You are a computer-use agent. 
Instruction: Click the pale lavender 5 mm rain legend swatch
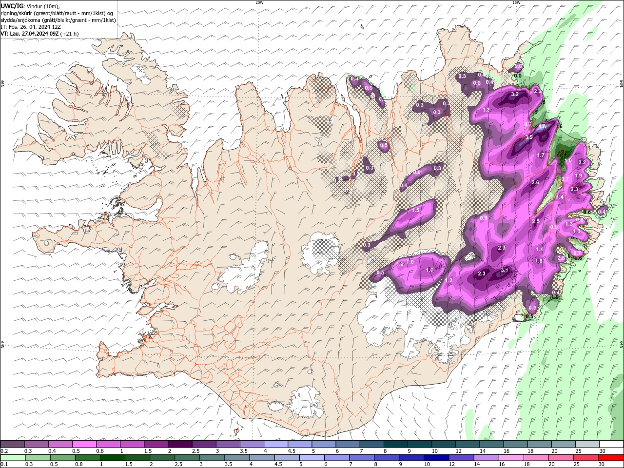click(x=312, y=458)
